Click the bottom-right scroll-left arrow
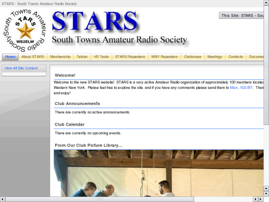The width and height of the screenshot is (269, 202). 255,199
